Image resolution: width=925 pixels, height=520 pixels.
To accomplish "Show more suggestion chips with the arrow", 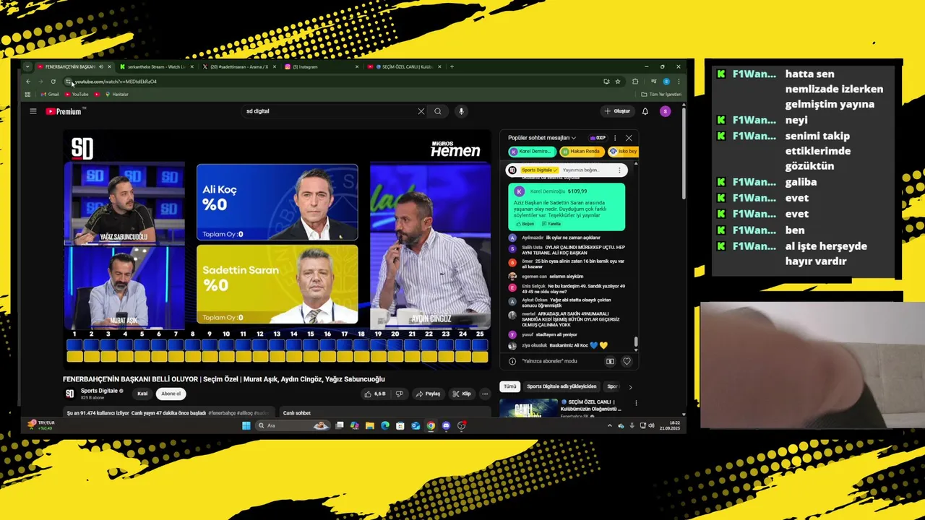I will [x=630, y=386].
